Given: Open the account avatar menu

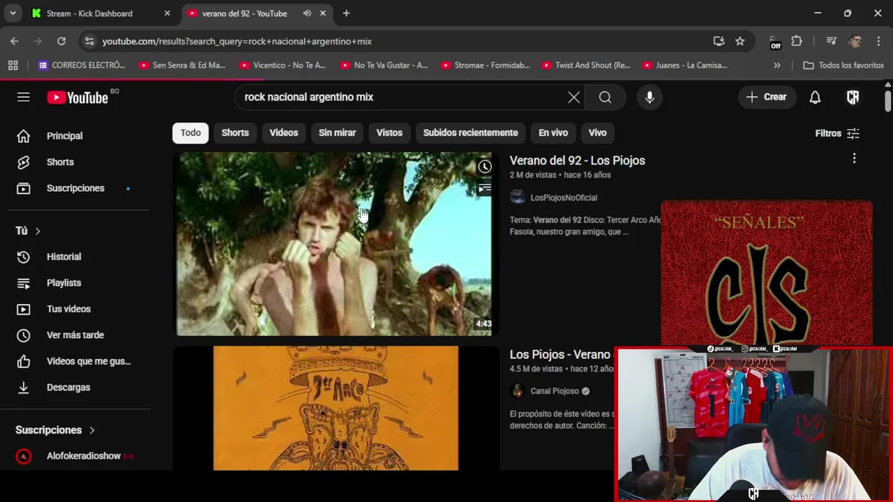Looking at the screenshot, I should [x=853, y=97].
